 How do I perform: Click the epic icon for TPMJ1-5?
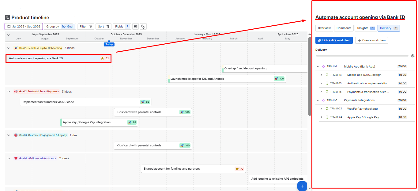pos(323,100)
